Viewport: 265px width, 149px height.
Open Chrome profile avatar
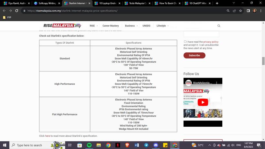254,11
